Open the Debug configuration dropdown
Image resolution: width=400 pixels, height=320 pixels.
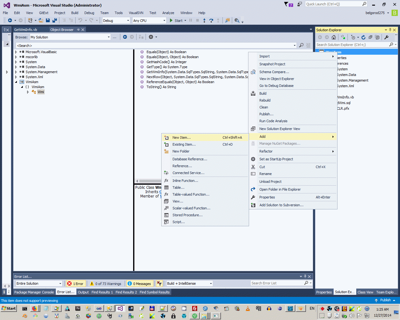(116, 20)
